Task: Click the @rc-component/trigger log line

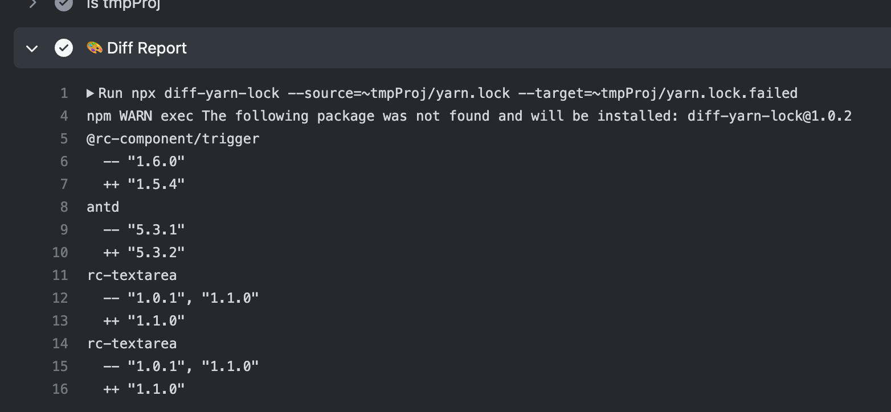Action: pyautogui.click(x=173, y=139)
